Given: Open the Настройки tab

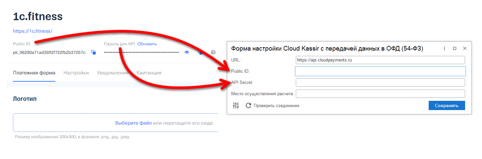Looking at the screenshot, I should (76, 73).
